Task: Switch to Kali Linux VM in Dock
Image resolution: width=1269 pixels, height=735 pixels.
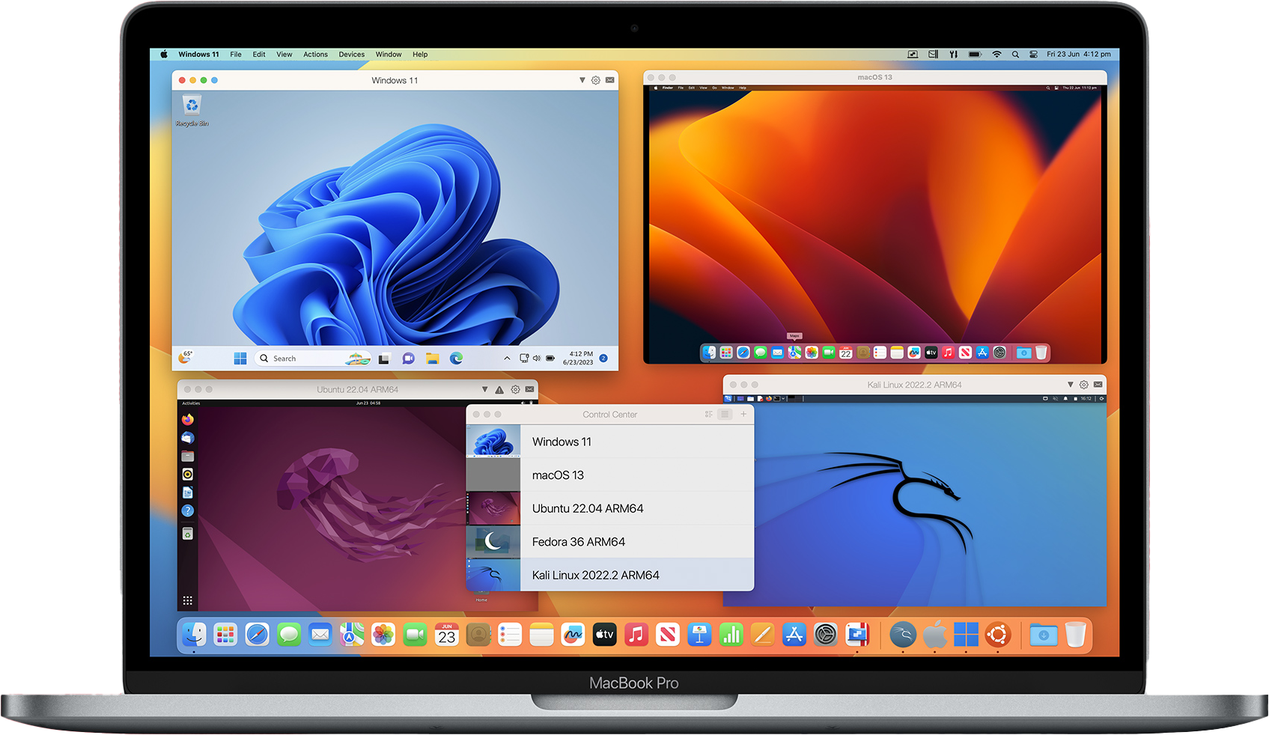Action: point(903,635)
